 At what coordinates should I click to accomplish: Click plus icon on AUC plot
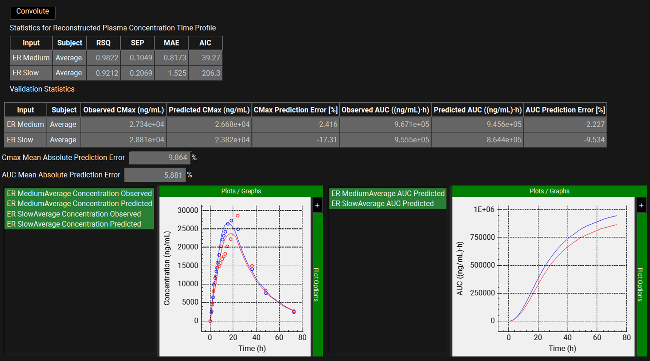click(x=641, y=205)
